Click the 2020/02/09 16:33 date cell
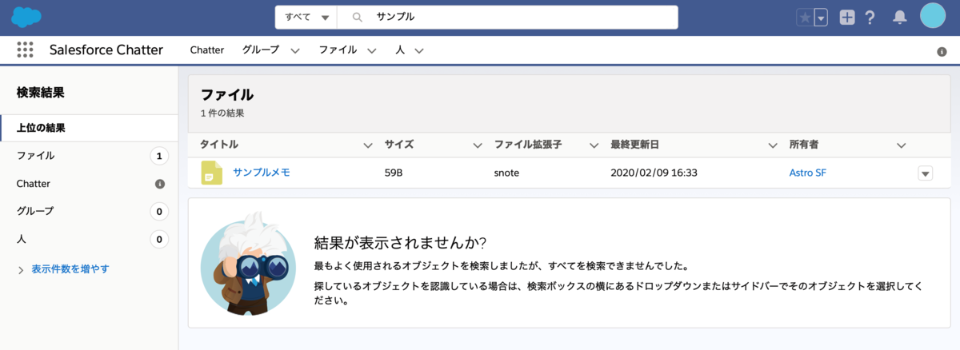960x350 pixels. (654, 173)
